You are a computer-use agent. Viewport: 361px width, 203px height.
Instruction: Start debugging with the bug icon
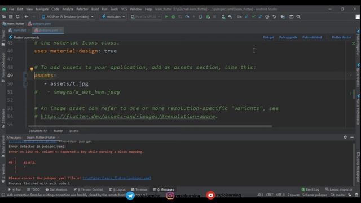[173, 17]
